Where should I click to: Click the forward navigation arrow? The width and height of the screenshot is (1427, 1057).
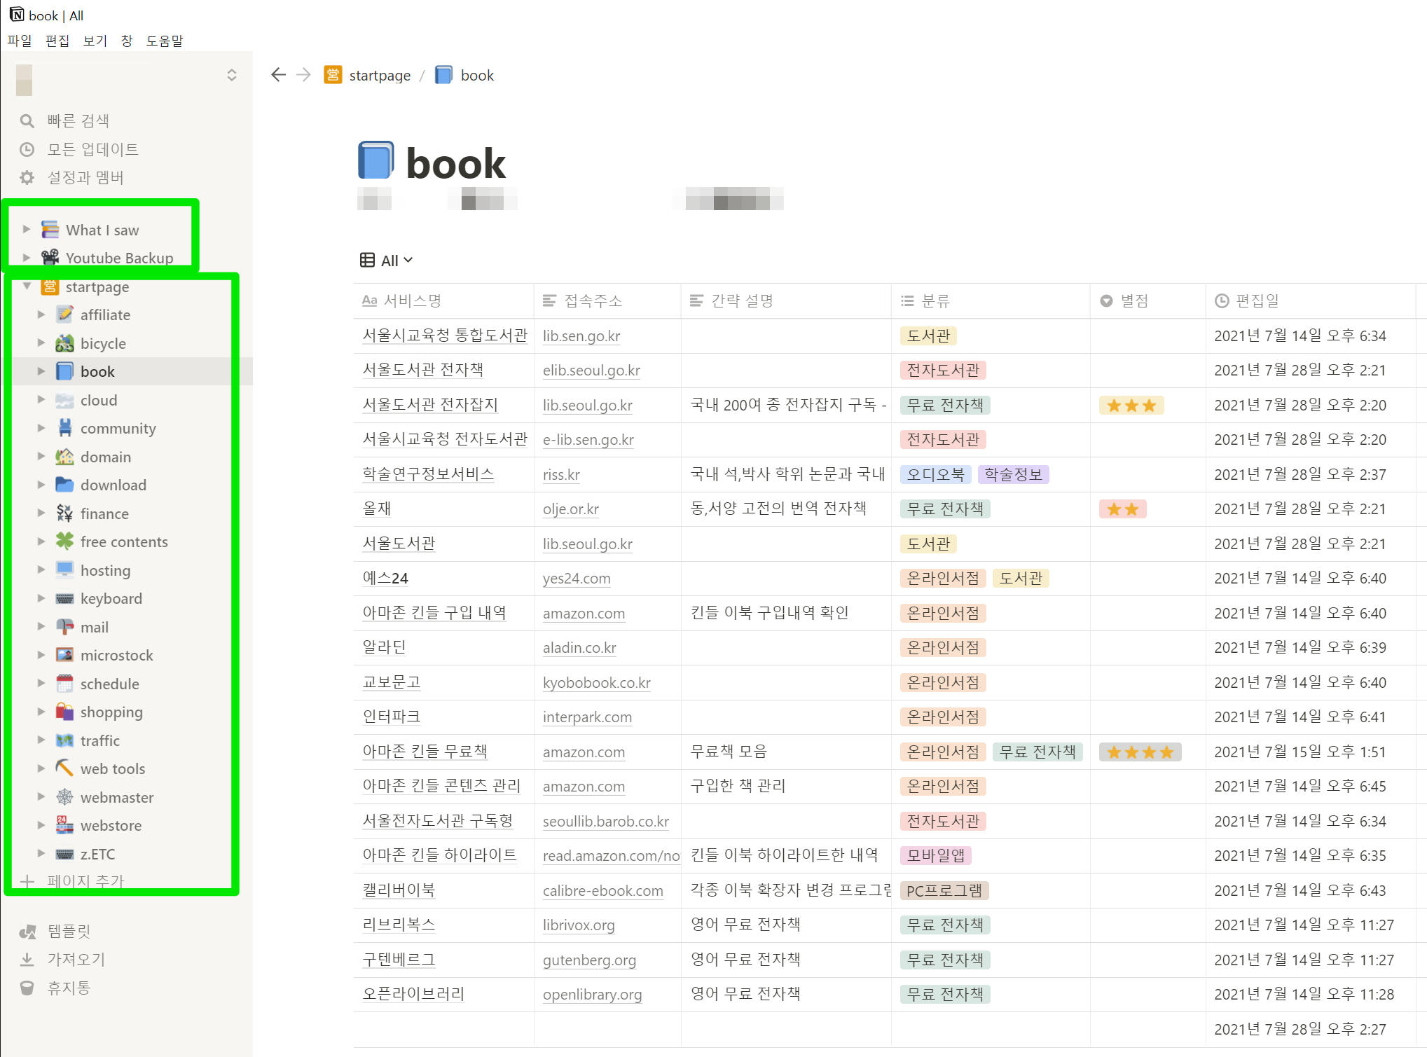click(x=303, y=75)
